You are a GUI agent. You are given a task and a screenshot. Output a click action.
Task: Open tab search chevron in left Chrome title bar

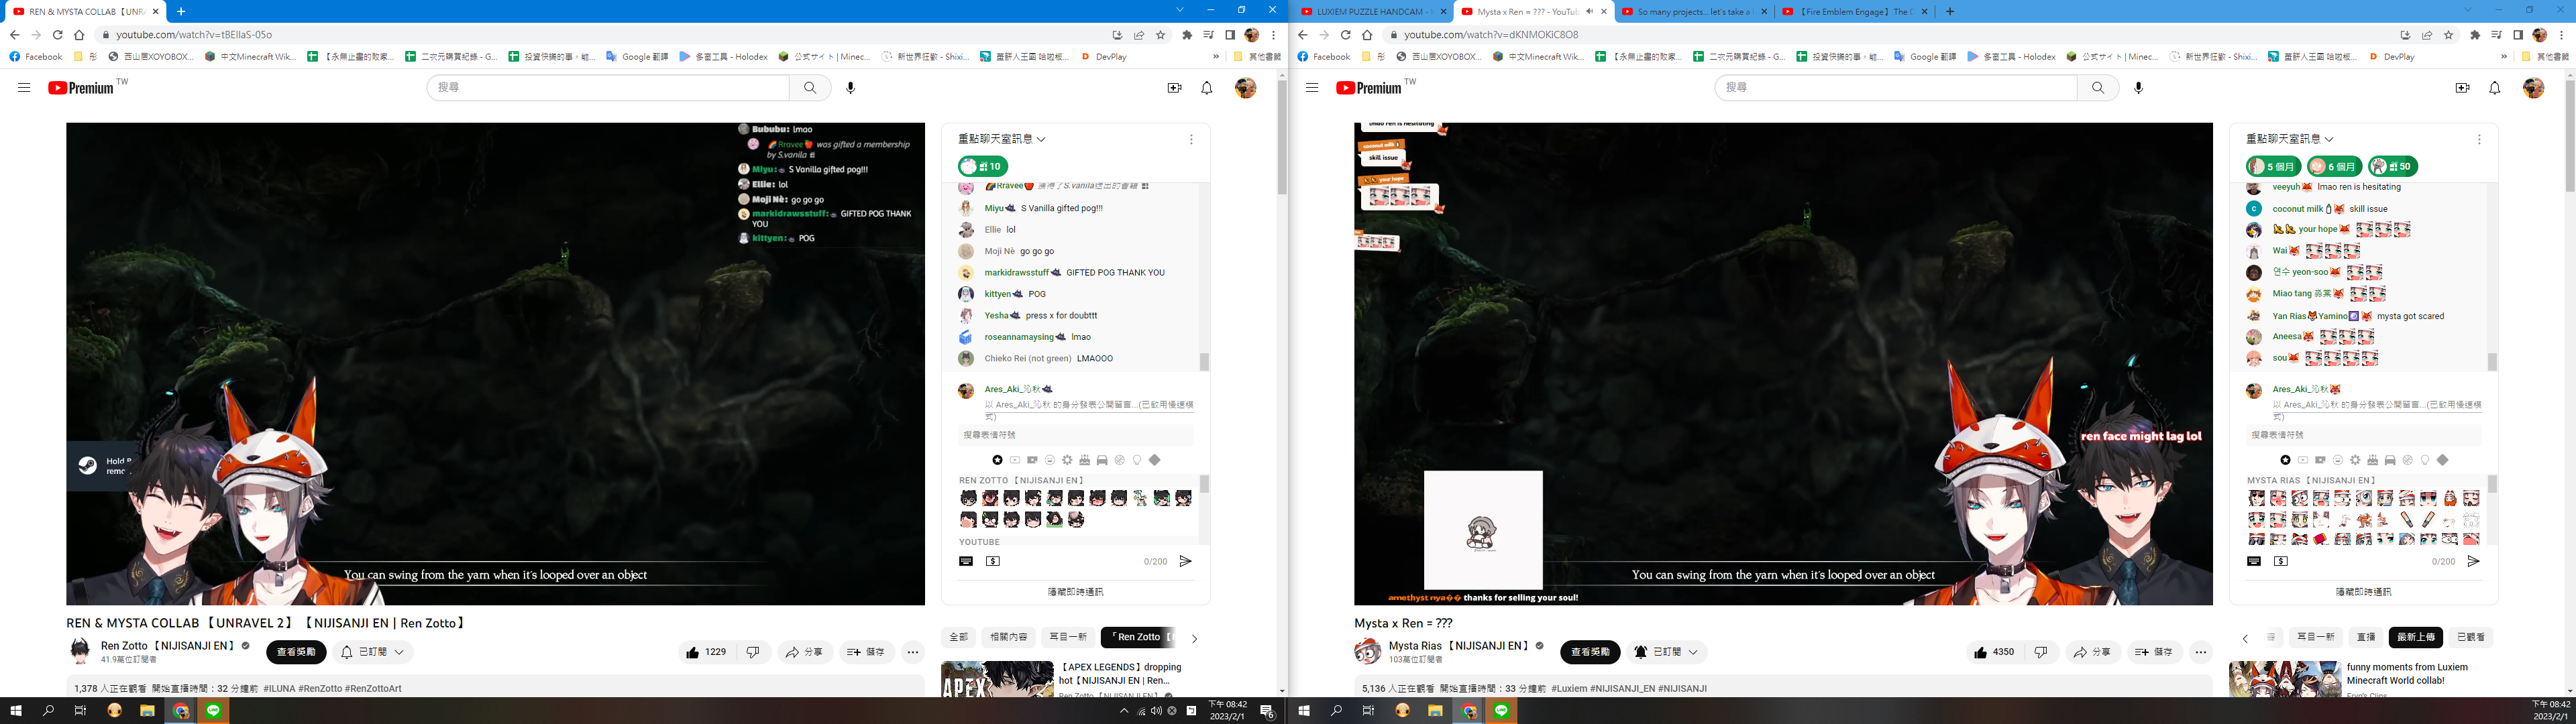pos(1180,10)
